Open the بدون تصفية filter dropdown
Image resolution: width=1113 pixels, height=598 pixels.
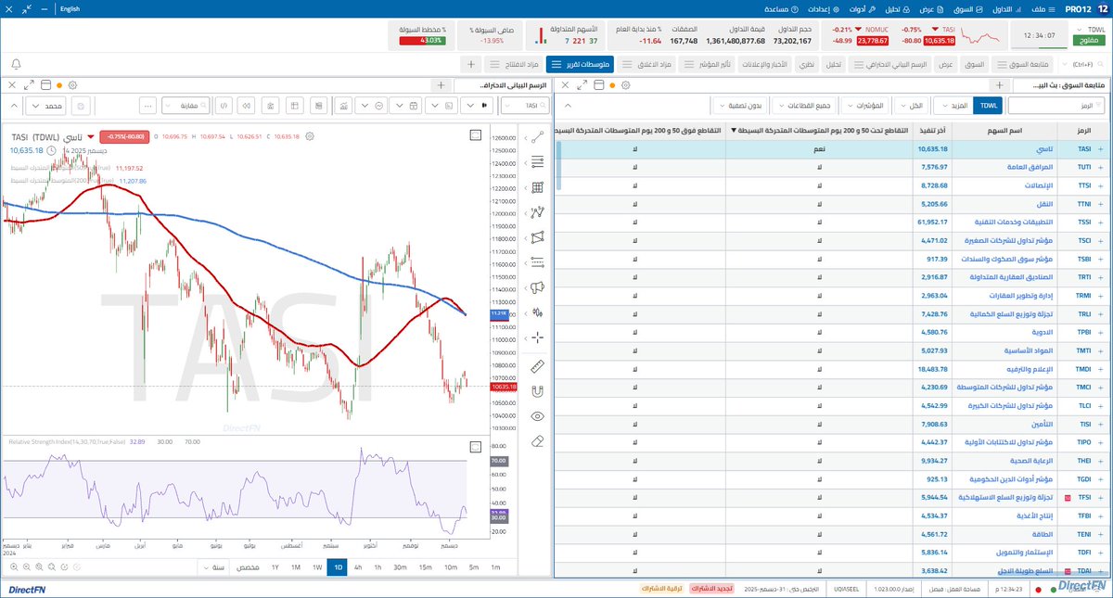(x=739, y=106)
